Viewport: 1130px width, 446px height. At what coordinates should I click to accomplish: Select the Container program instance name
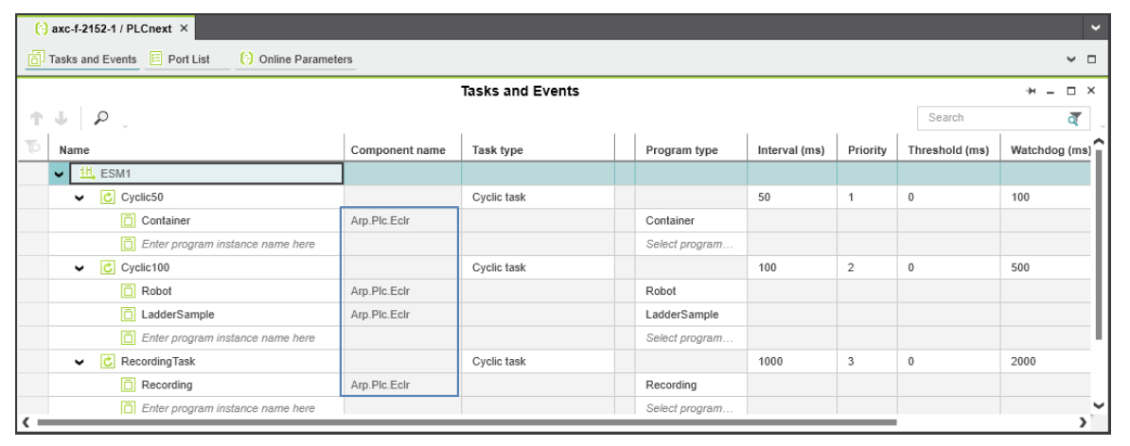[166, 221]
